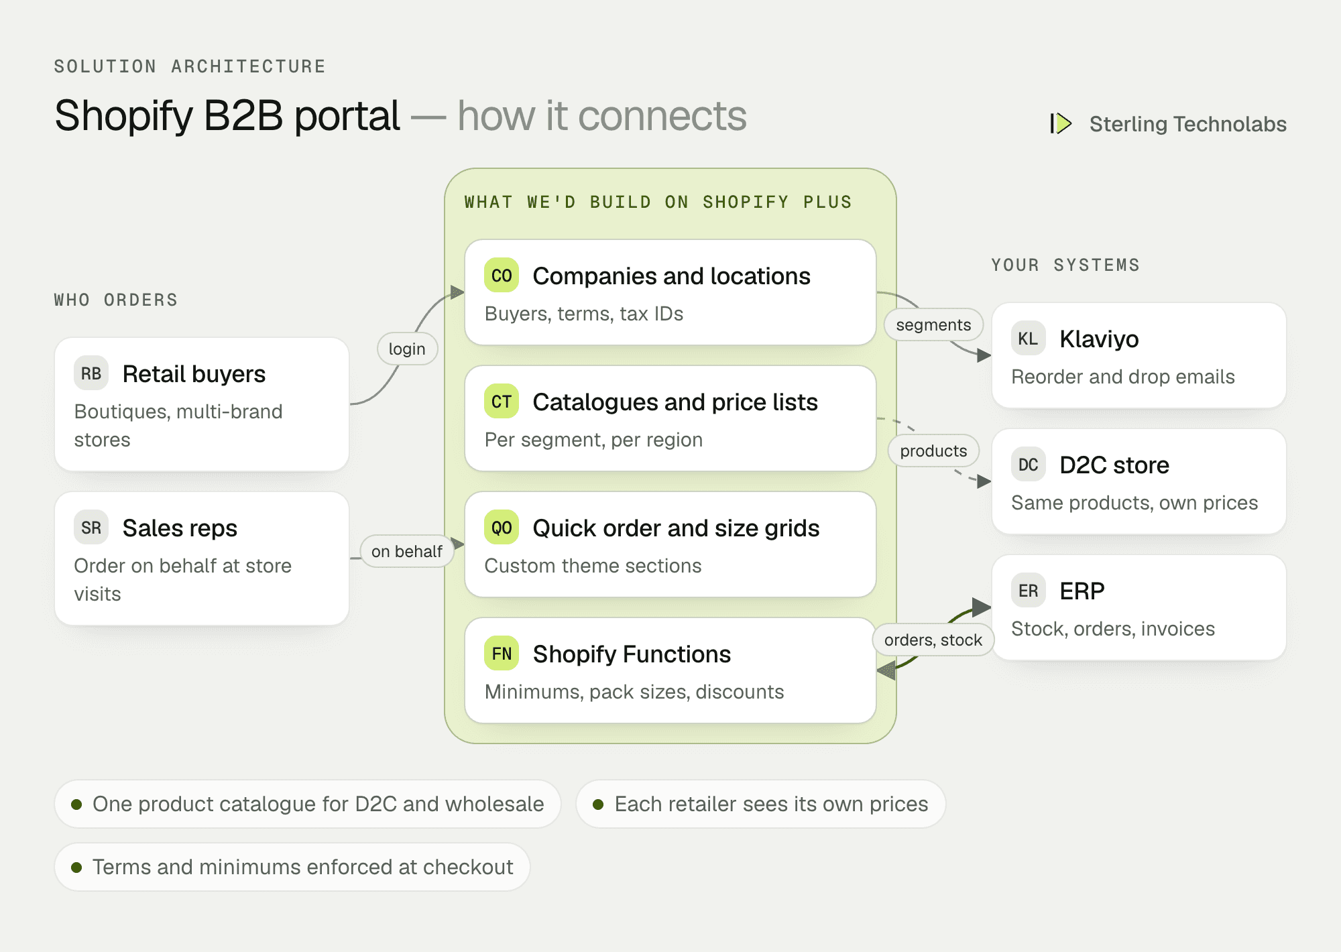Click the 'Sales reps' title
This screenshot has height=952, width=1341.
point(180,528)
